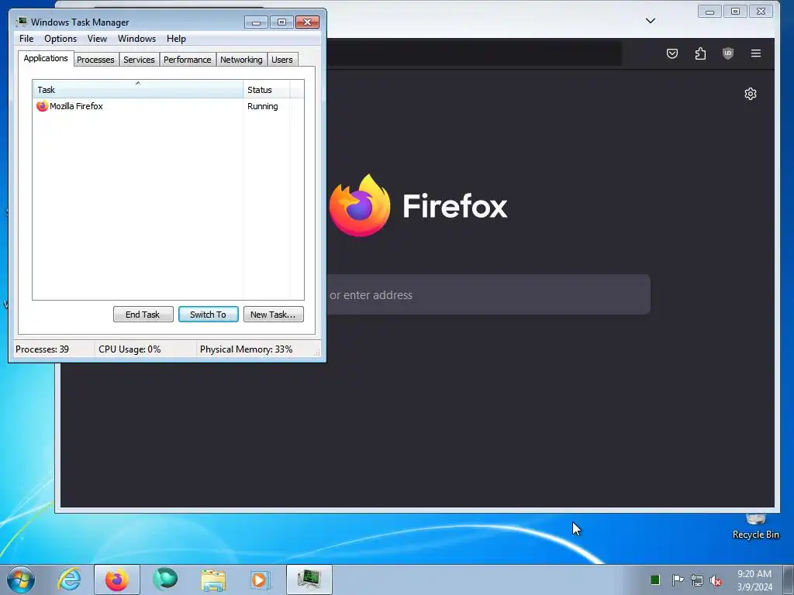The width and height of the screenshot is (794, 595).
Task: Minimize the Windows Task Manager window
Action: click(256, 22)
